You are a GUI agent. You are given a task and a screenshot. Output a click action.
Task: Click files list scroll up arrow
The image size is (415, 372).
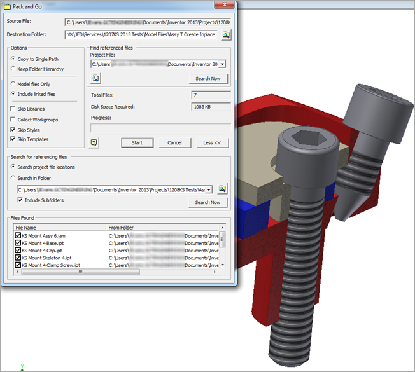tap(222, 228)
